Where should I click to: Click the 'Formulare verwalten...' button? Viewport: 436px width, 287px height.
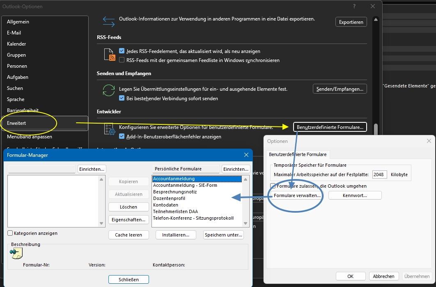coord(297,195)
